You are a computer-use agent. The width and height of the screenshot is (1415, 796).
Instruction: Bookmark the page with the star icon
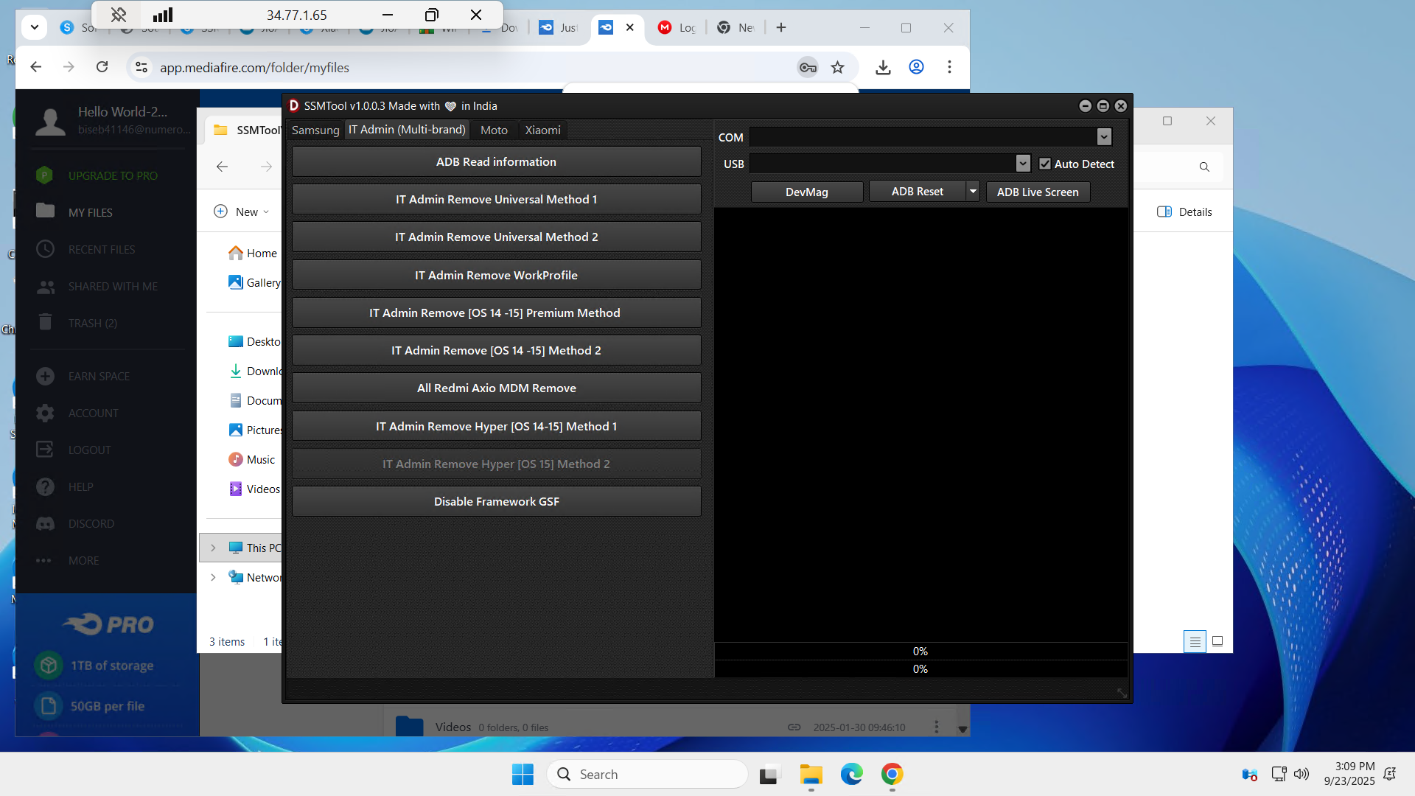point(838,68)
